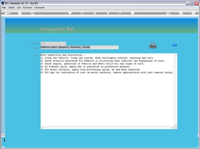Screen dimensions: 200x149
Task: Open the Functions menu
Action: point(28,8)
